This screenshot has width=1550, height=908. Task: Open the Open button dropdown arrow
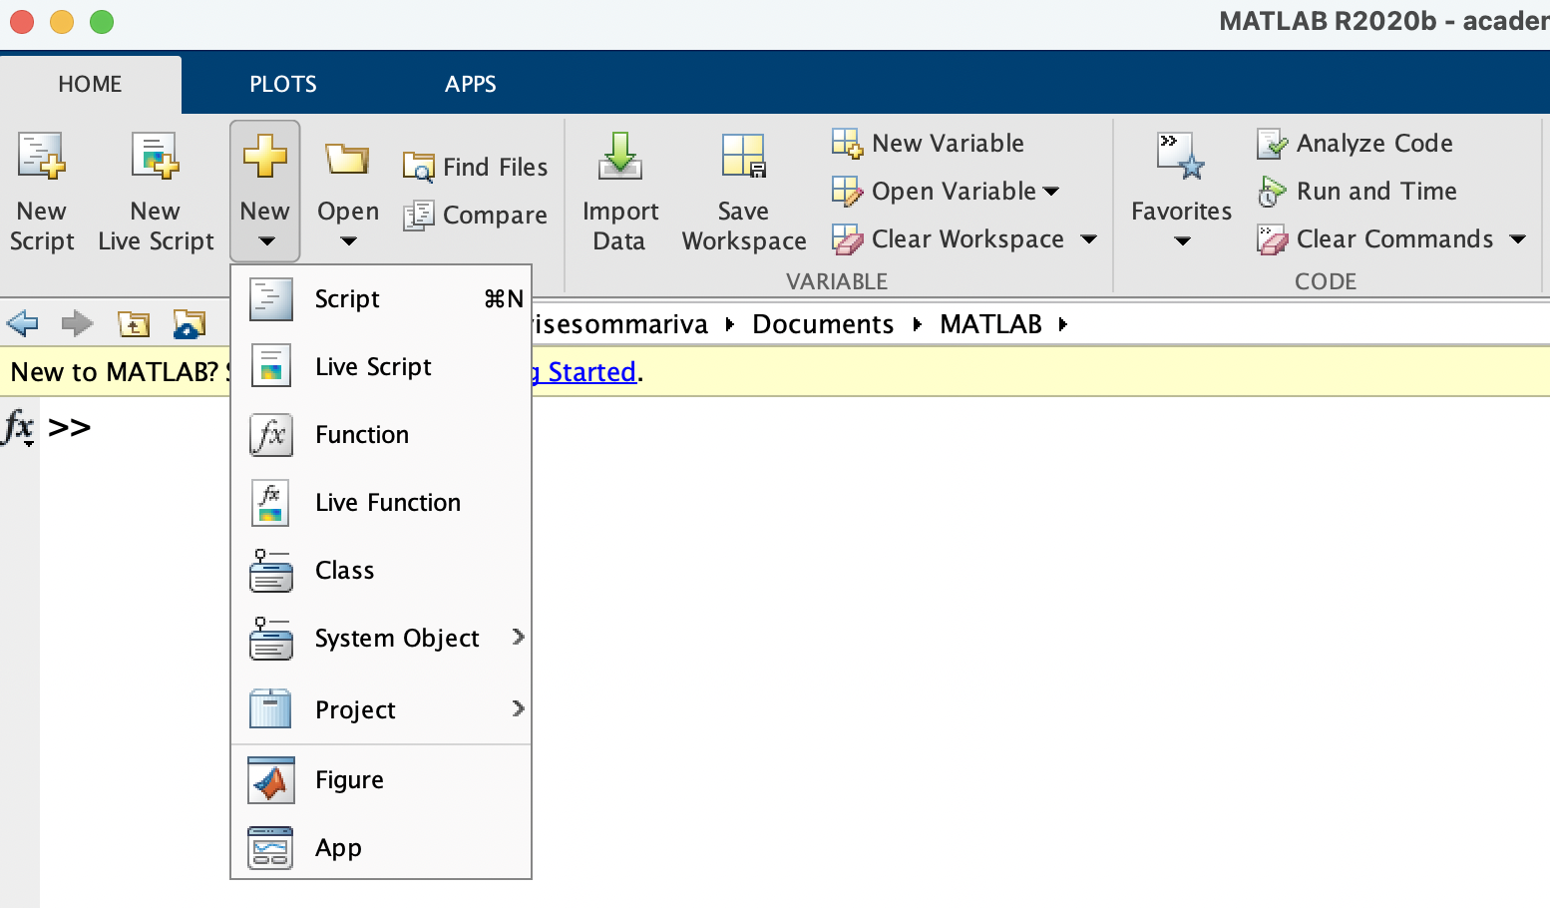tap(348, 240)
